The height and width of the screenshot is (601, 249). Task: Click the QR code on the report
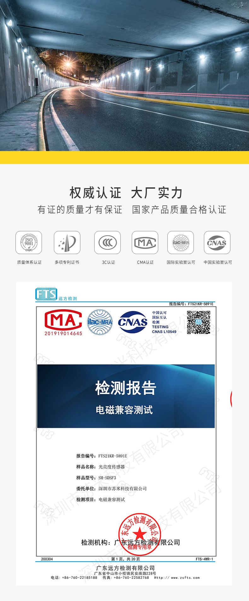click(x=199, y=322)
